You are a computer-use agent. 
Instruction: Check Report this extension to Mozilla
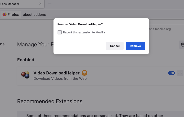60,32
